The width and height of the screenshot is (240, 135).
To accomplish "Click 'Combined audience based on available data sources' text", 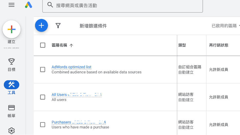I will tap(97, 72).
